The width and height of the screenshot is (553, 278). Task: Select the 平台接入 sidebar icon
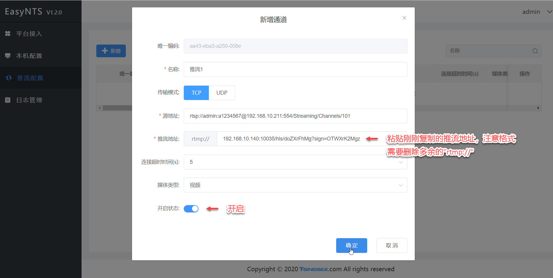[x=8, y=33]
